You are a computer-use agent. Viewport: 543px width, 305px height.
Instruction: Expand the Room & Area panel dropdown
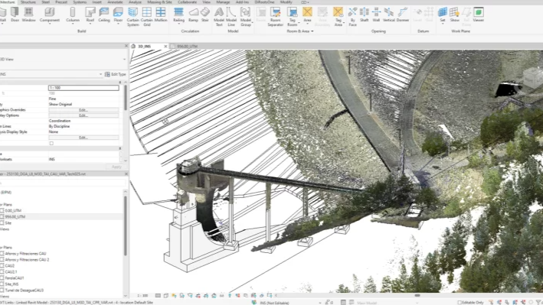312,31
